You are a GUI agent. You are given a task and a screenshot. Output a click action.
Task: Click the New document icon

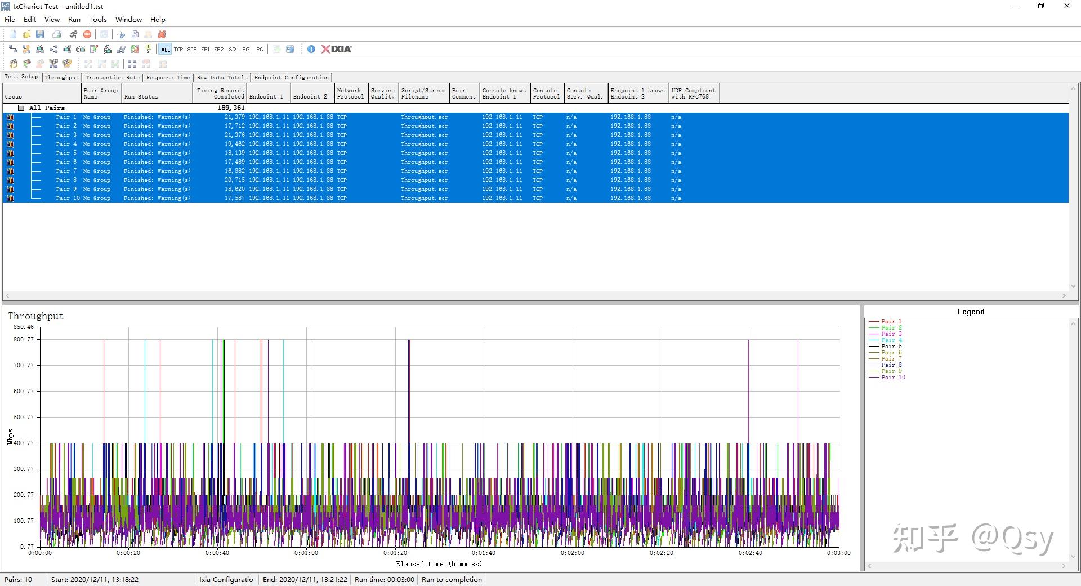[x=13, y=34]
